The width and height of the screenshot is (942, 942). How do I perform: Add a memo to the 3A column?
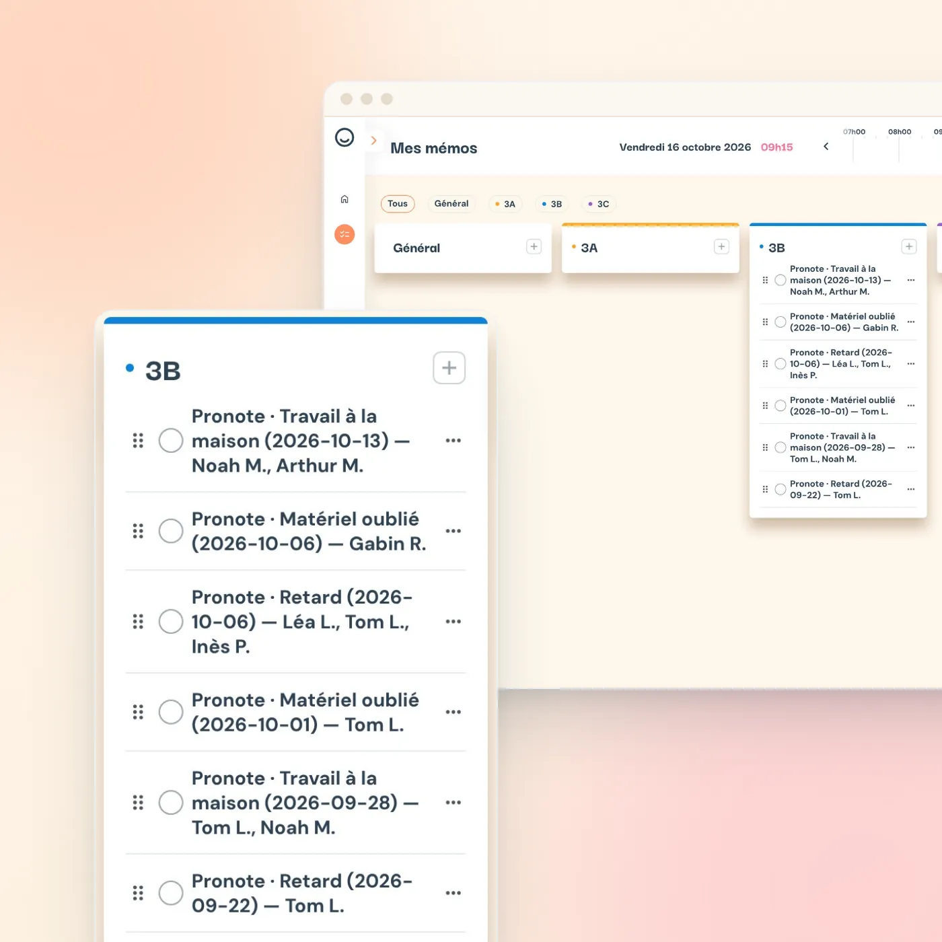(721, 247)
